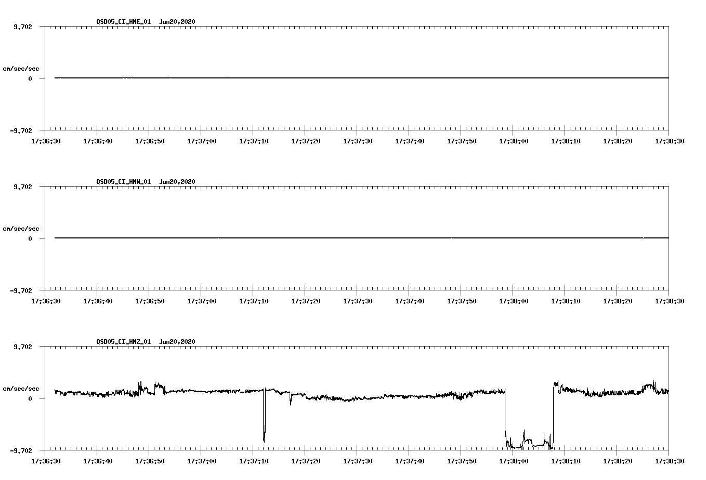
Task: Click the flat HNE trace line
Action: tap(361, 78)
